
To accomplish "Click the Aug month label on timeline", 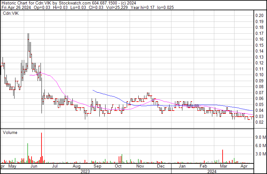I will [76, 166].
